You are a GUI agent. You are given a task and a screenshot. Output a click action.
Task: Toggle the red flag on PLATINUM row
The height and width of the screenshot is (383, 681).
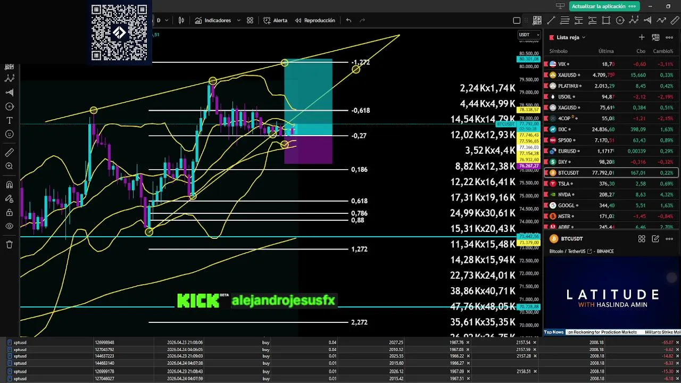point(546,86)
